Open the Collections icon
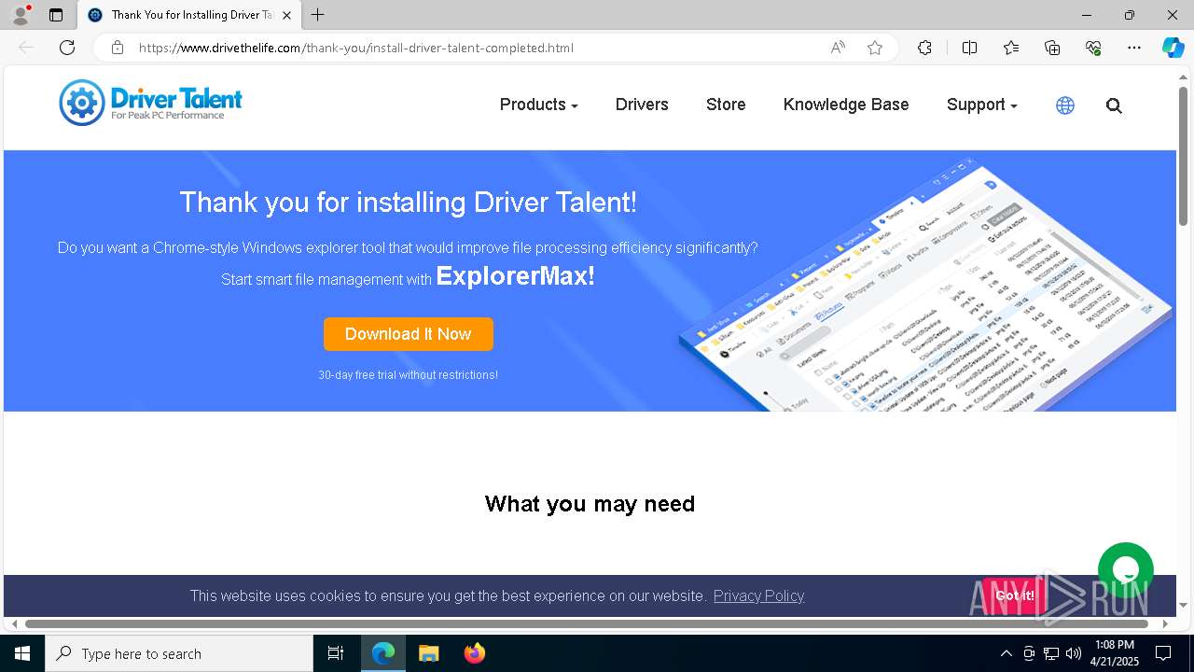Screen dimensions: 1194x672 (x=1052, y=48)
